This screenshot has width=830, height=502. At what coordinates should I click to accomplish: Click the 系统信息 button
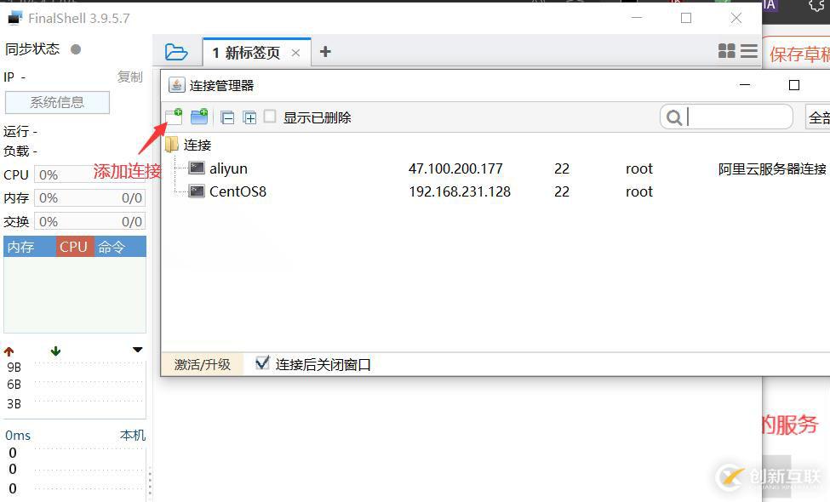56,102
